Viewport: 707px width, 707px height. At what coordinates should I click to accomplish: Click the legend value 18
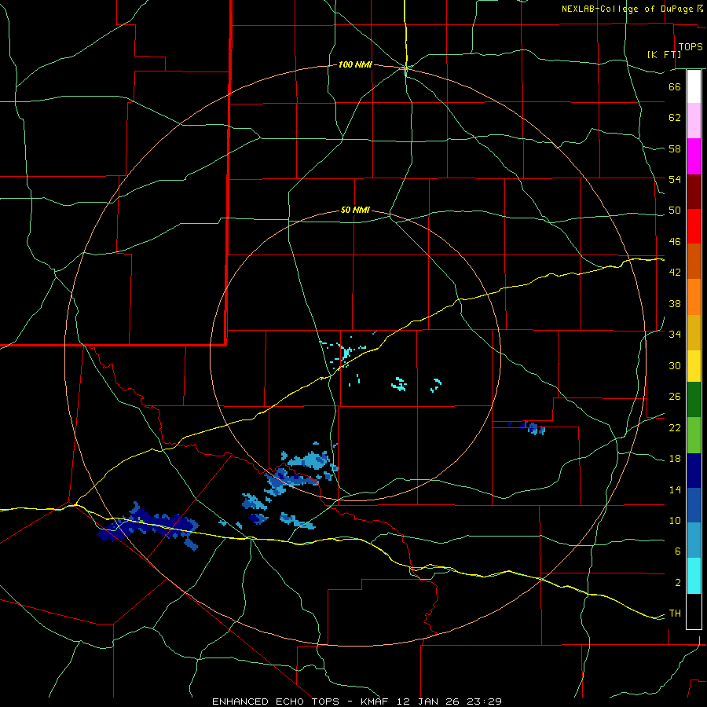[x=675, y=459]
